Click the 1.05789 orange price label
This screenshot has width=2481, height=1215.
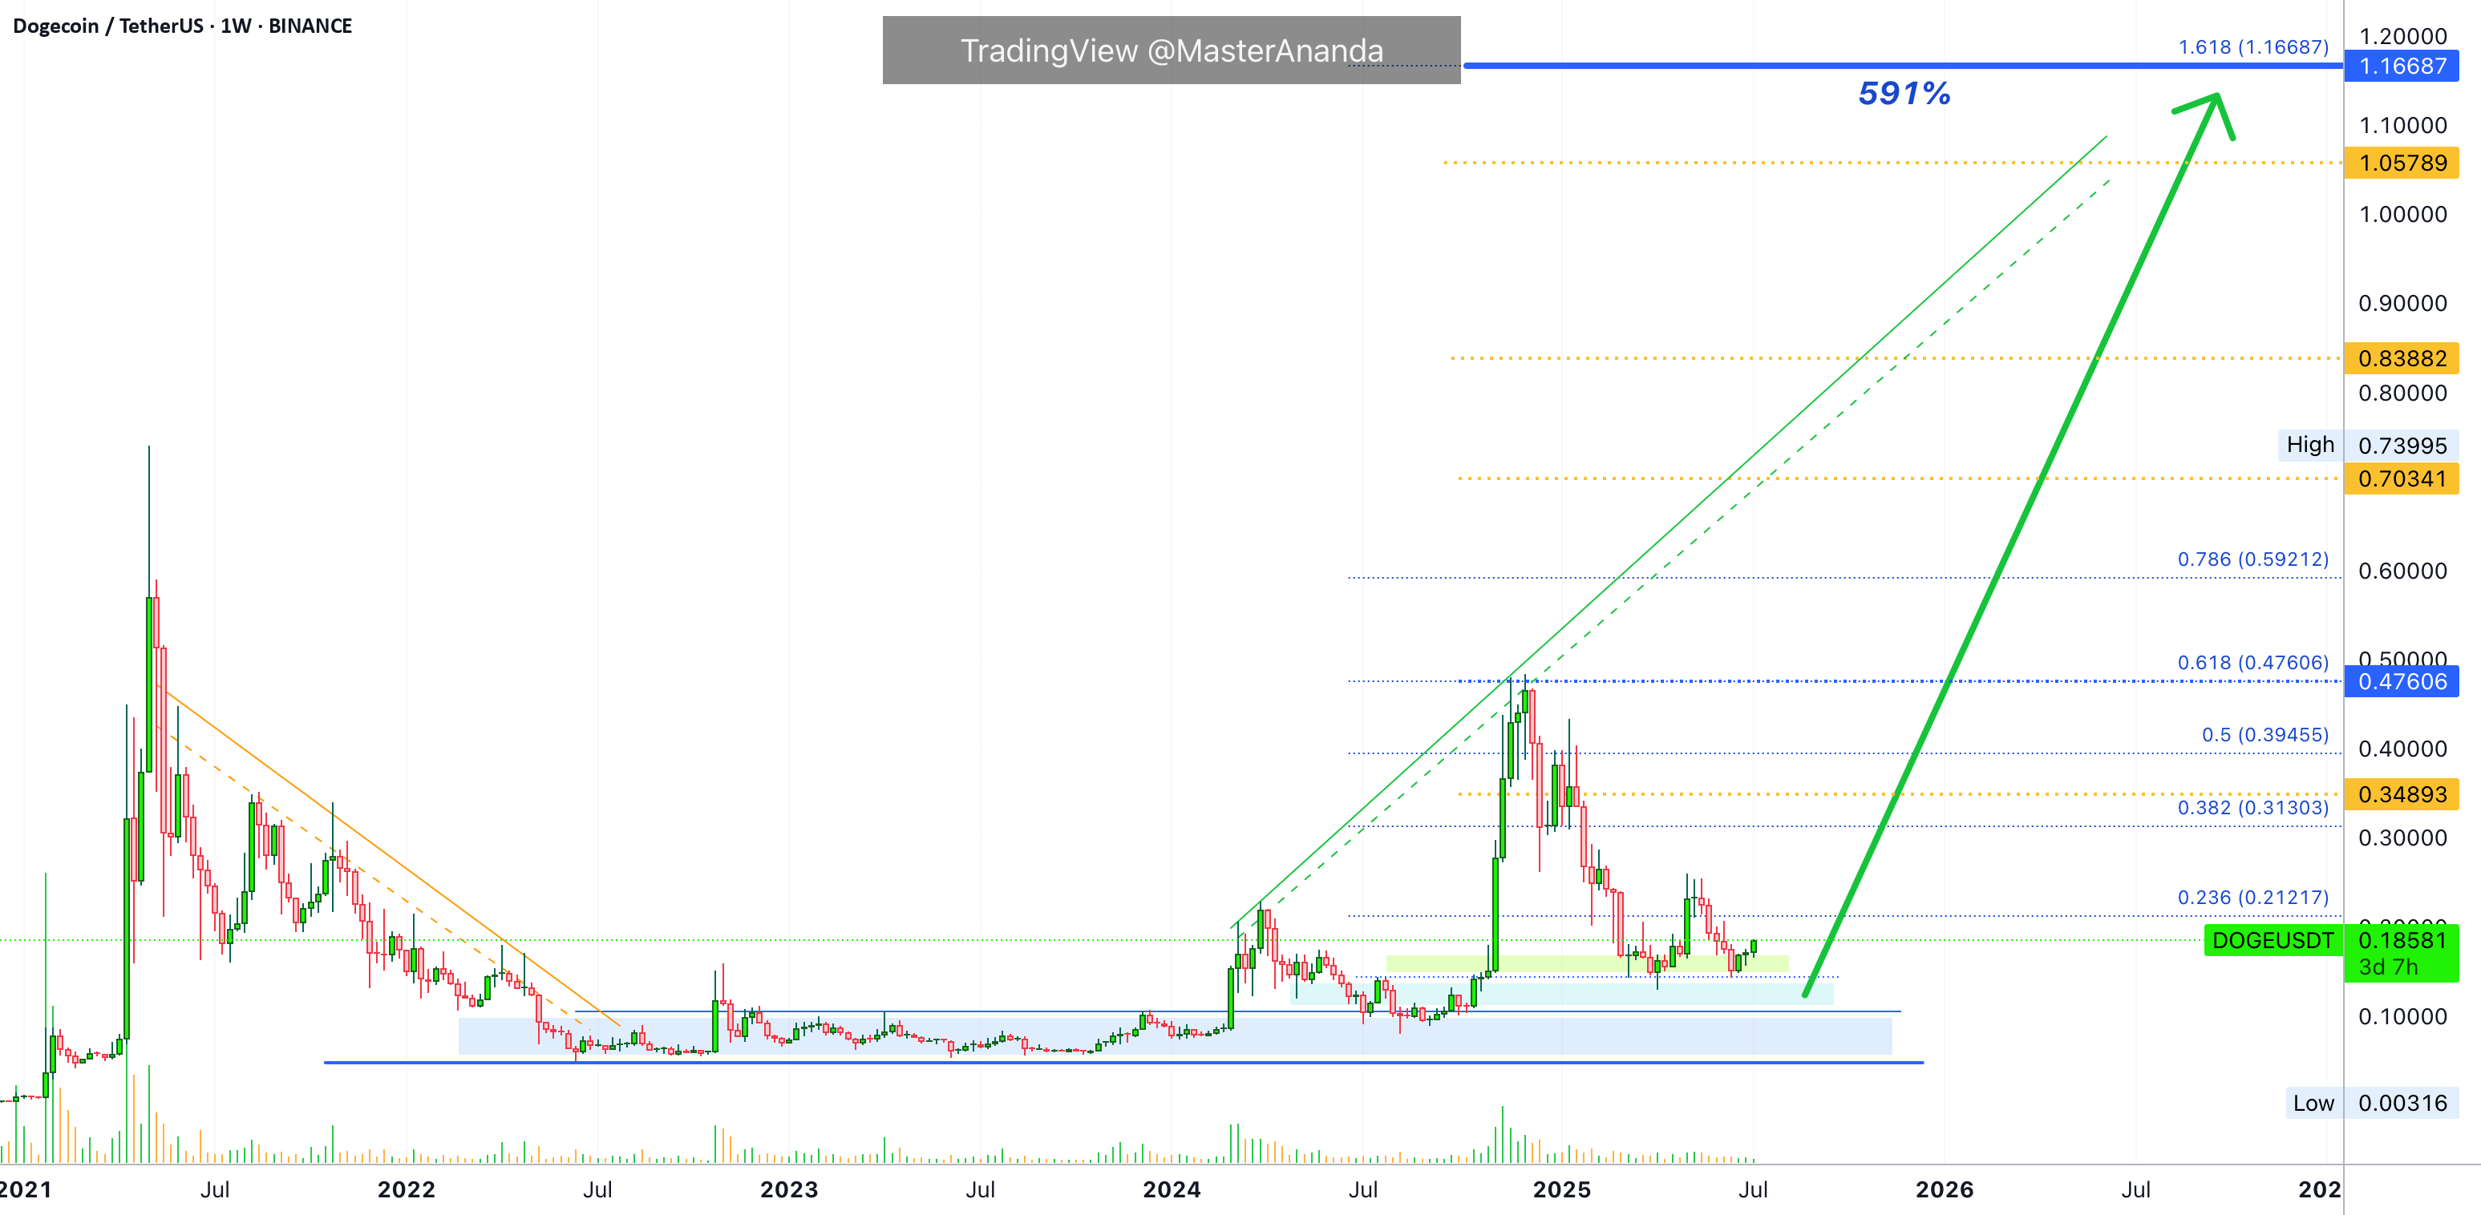[2401, 163]
